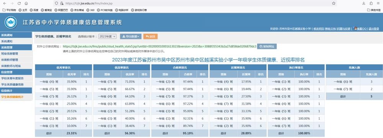
Task: Select the 系统通知 sidebar item below the header
Action: click(x=16, y=41)
